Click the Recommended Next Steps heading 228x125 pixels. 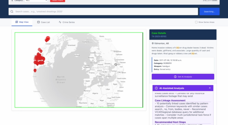point(170,122)
